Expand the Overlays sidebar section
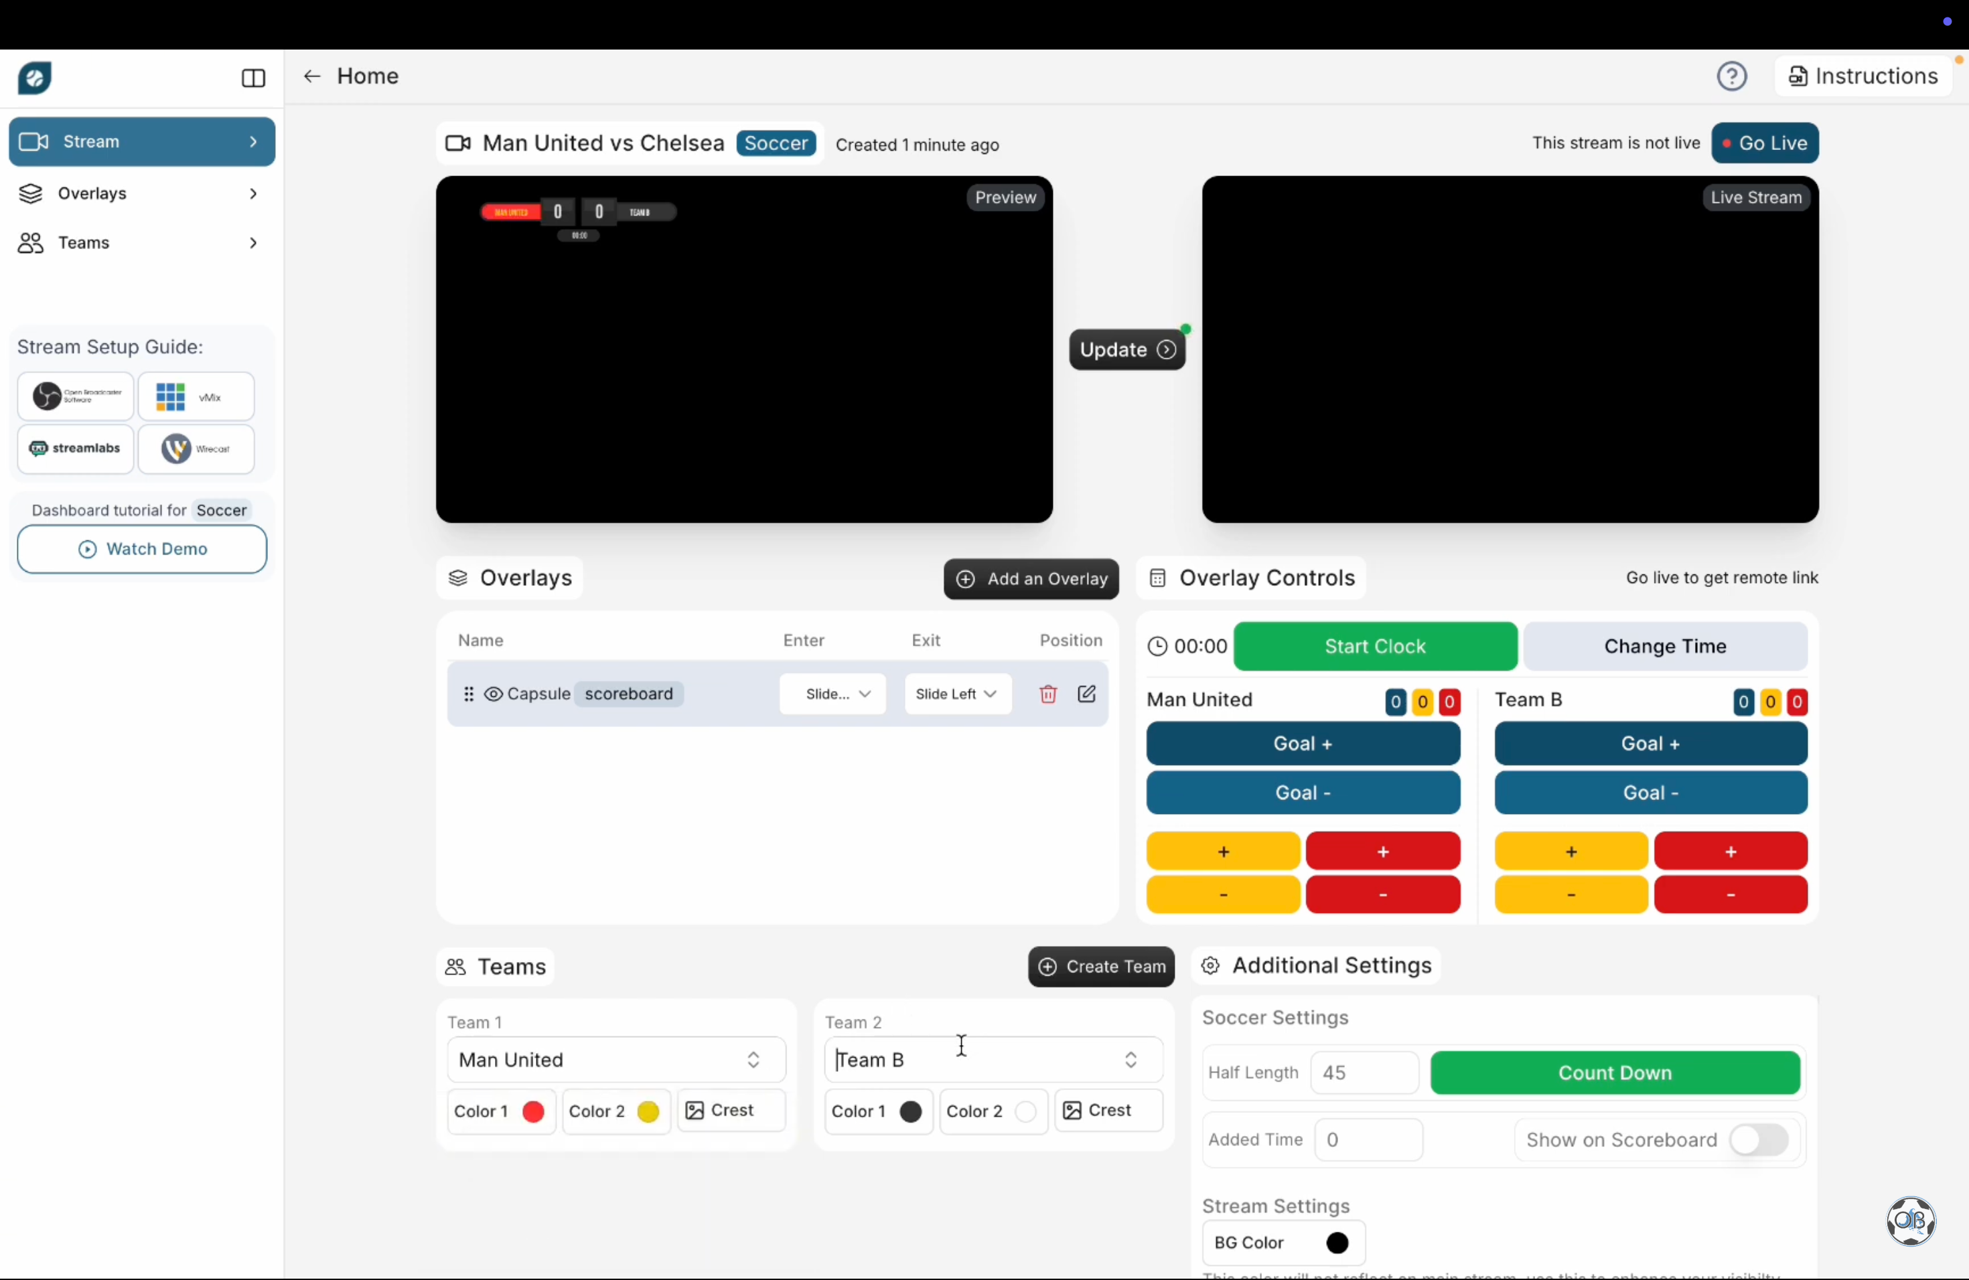 pos(142,193)
